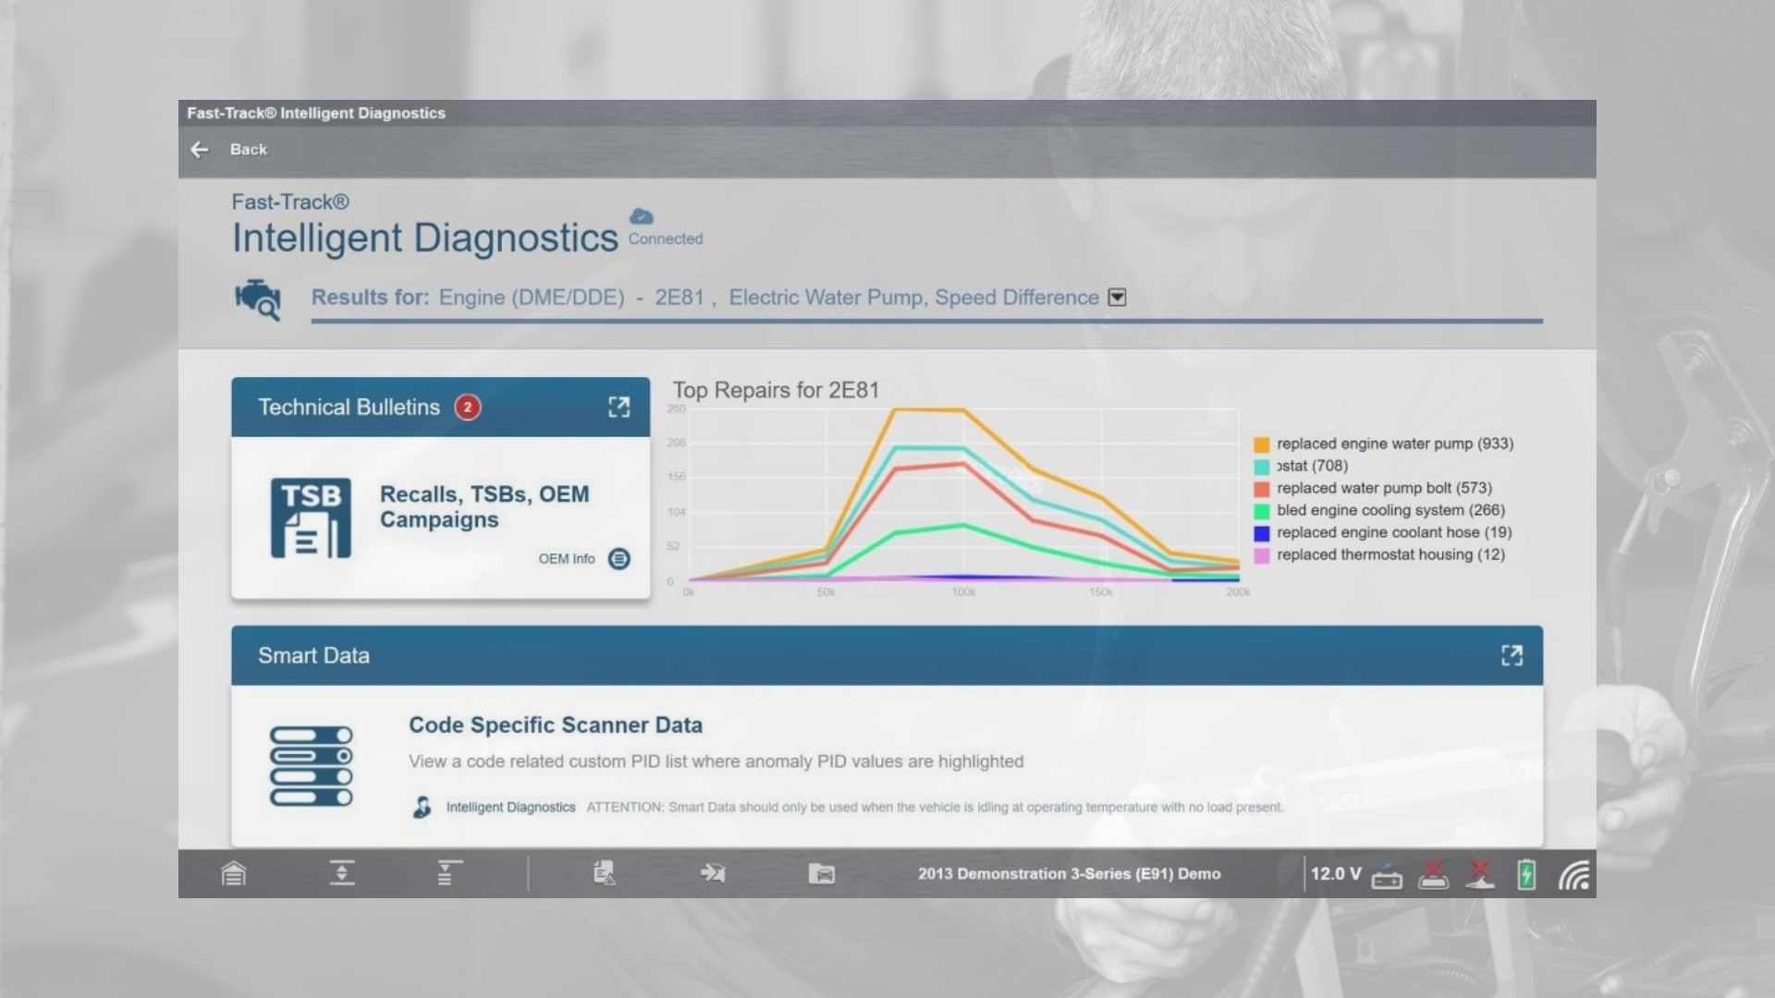The width and height of the screenshot is (1775, 998).
Task: Click the collapse/expand vertical arrows toolbar icon
Action: coord(342,873)
